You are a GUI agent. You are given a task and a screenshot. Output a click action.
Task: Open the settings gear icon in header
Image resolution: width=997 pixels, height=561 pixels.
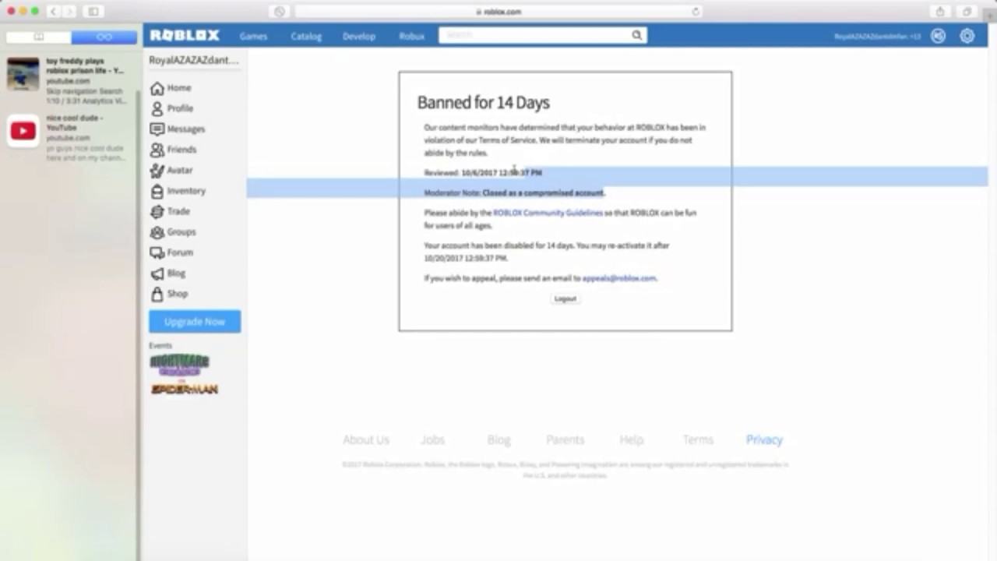point(967,36)
